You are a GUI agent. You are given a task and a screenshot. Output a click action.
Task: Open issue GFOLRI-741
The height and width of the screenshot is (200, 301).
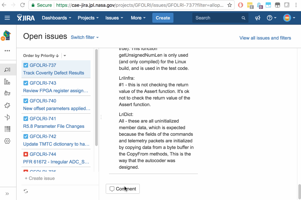pos(56,123)
